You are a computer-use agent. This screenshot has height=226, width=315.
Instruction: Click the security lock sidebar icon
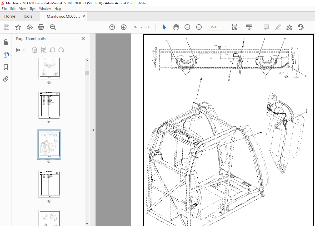6,42
